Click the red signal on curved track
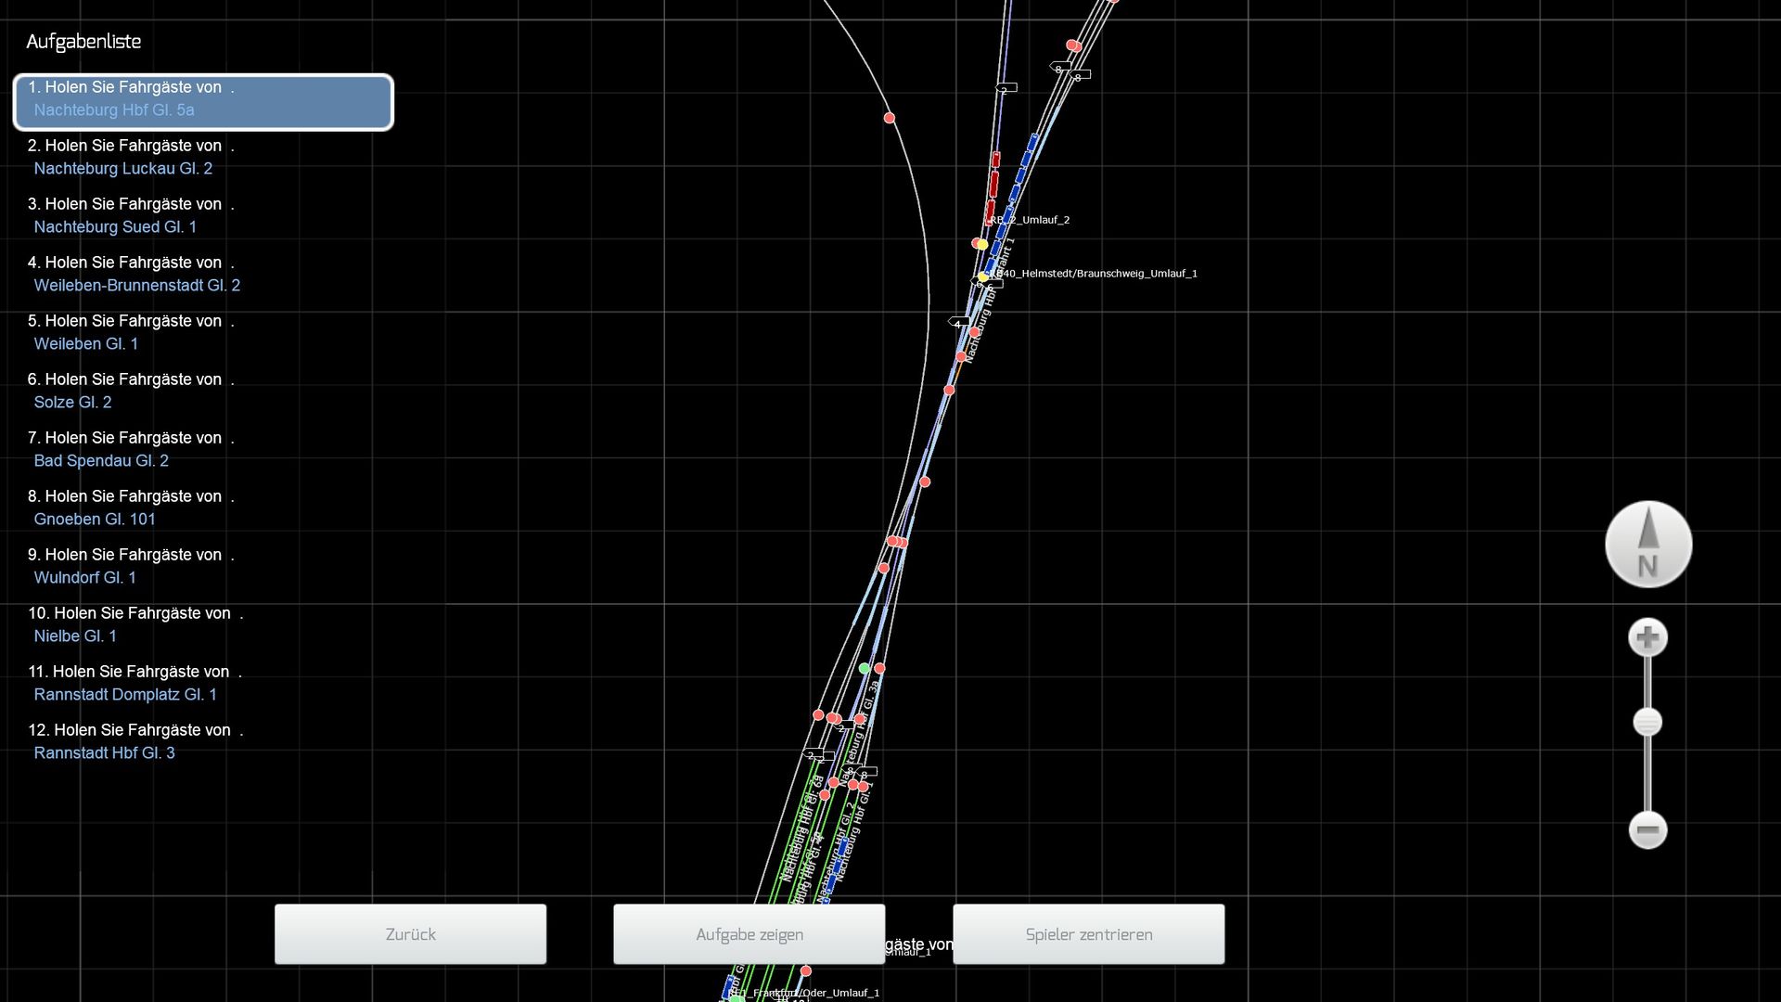Image resolution: width=1781 pixels, height=1002 pixels. tap(890, 118)
